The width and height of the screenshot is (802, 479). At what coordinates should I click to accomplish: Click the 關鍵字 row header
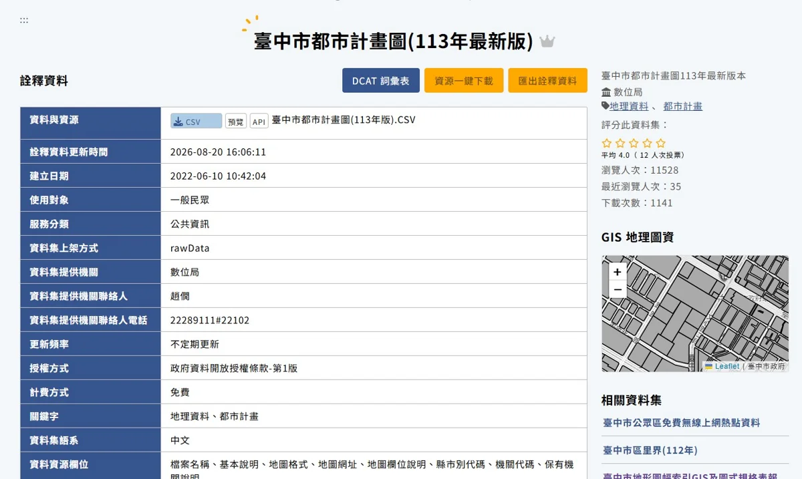(90, 416)
